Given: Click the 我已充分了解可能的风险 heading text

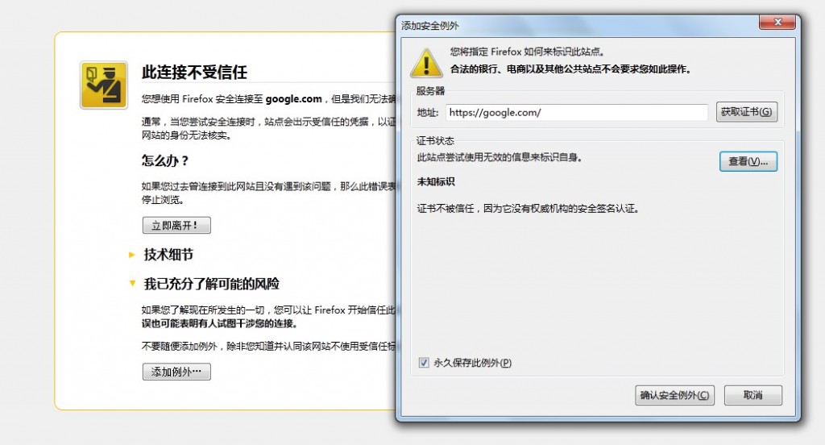Looking at the screenshot, I should [x=211, y=284].
